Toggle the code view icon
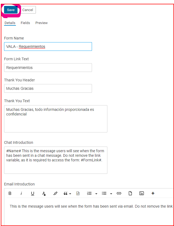 78,193
